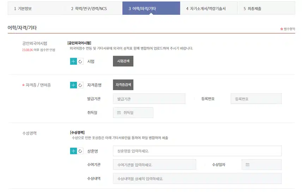Focus the 수여기관 input field
Image resolution: width=302 pixels, height=192 pixels.
point(155,165)
